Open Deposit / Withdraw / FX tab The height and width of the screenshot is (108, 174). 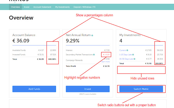(x=85, y=7)
